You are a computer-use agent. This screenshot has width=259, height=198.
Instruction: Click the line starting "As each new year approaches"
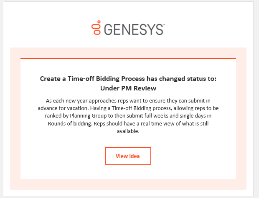(x=128, y=101)
